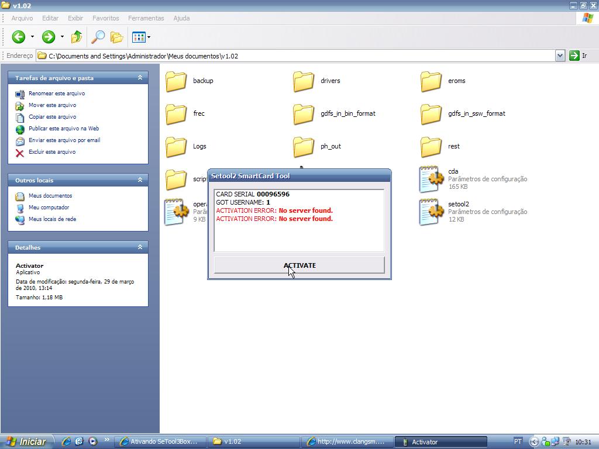Open the Editar menu
Screen dimensions: 599x449
tap(50, 18)
